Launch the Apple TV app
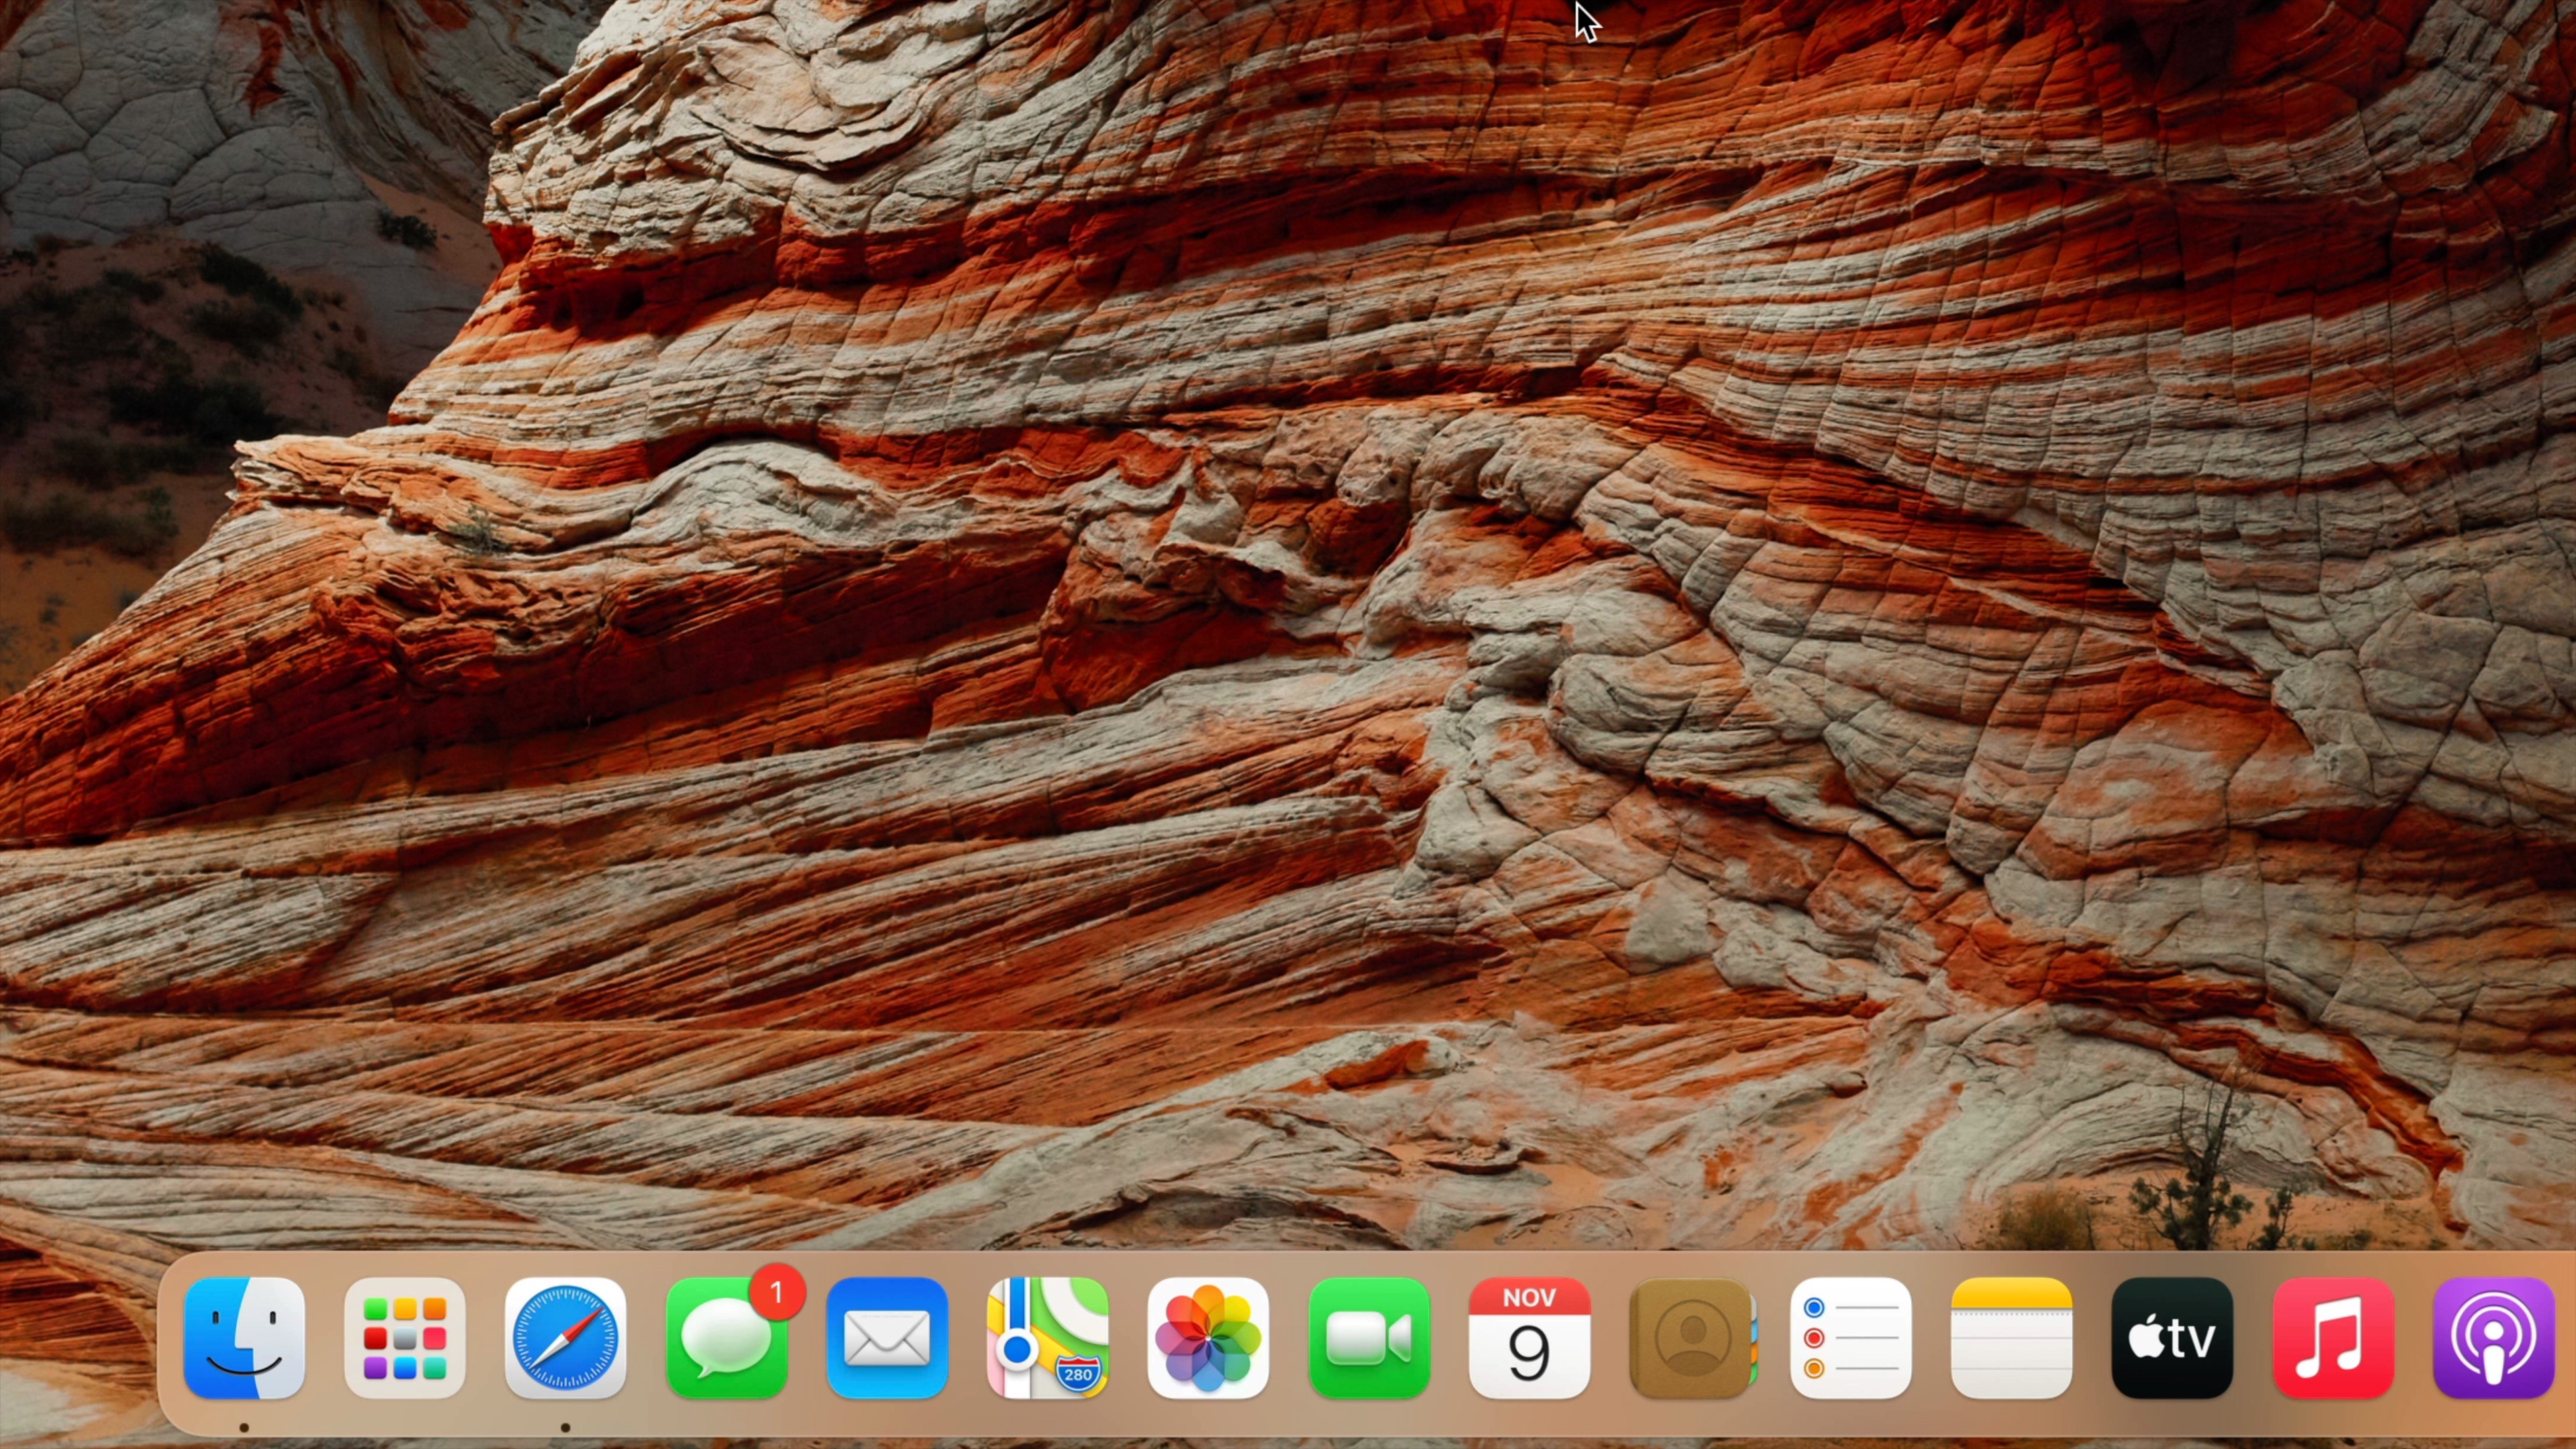The height and width of the screenshot is (1449, 2576). (2172, 1337)
